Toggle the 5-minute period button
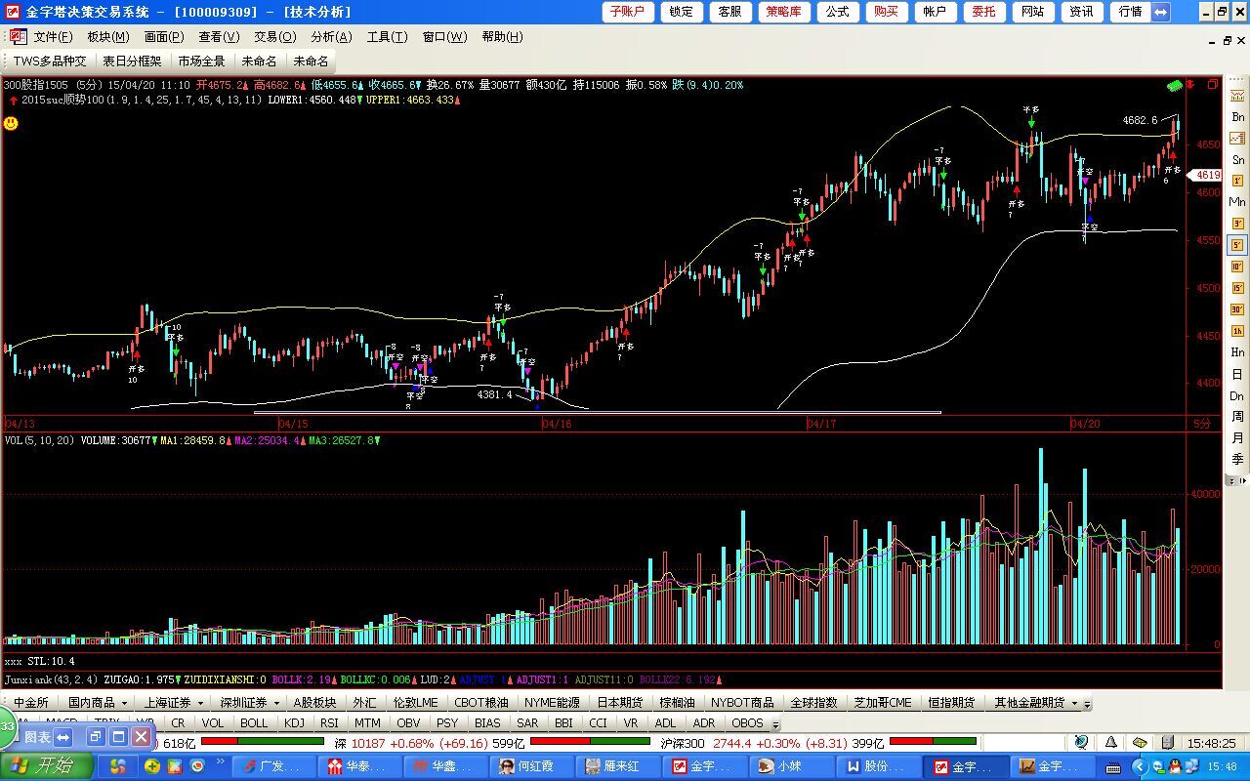1250x781 pixels. pos(1237,245)
